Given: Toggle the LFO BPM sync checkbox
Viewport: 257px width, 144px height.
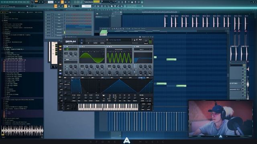Looking at the screenshot, I should point(113,95).
